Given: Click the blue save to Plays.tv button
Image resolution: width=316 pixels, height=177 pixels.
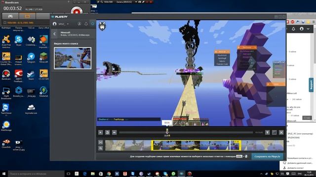Looking at the screenshot, I should tap(267, 156).
